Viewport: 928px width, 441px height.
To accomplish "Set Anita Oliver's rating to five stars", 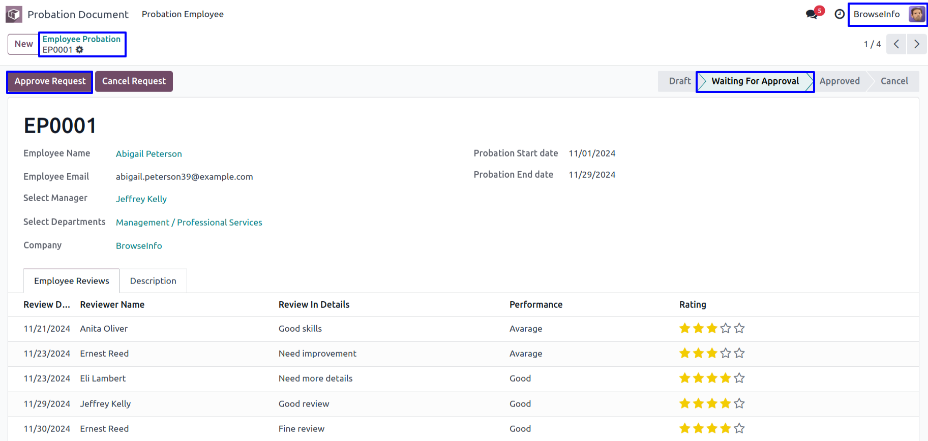I will pyautogui.click(x=739, y=329).
